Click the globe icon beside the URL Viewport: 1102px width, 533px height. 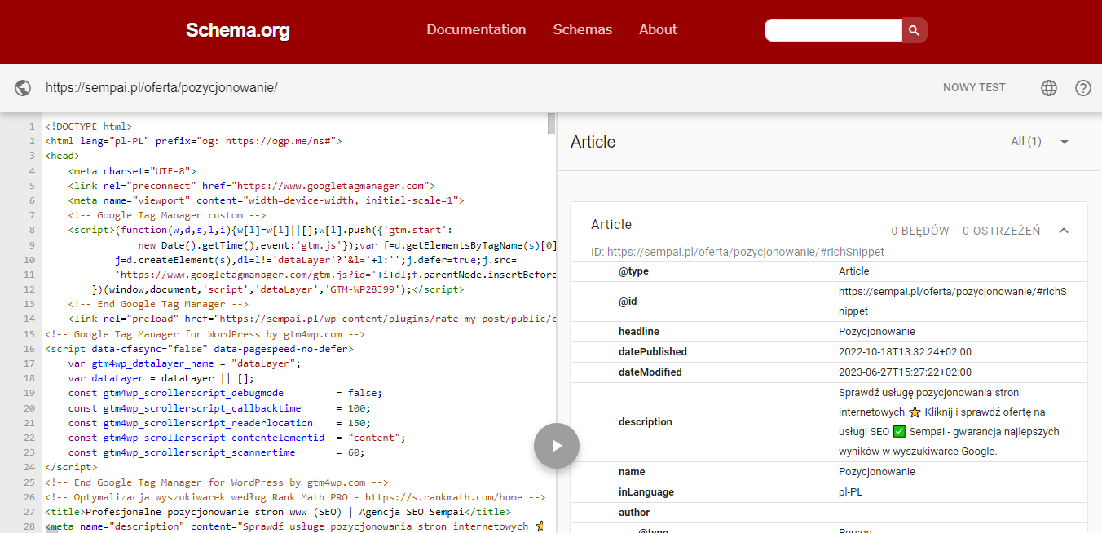[x=23, y=88]
